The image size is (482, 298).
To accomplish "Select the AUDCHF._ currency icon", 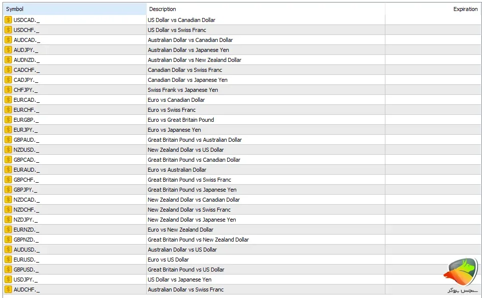I will pyautogui.click(x=9, y=290).
